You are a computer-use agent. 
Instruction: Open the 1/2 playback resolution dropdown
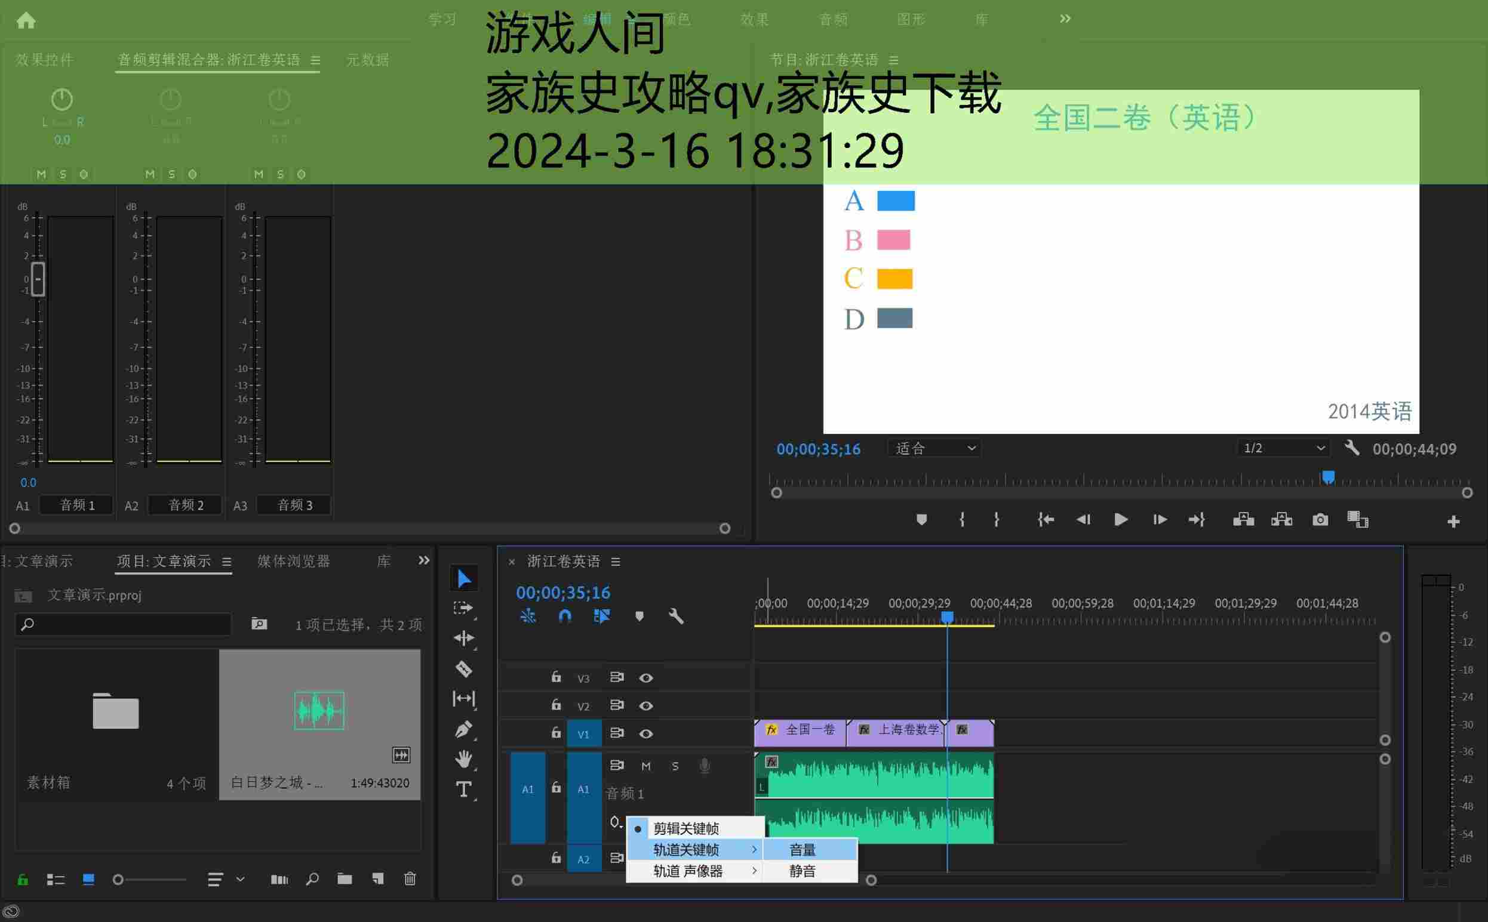pos(1283,448)
